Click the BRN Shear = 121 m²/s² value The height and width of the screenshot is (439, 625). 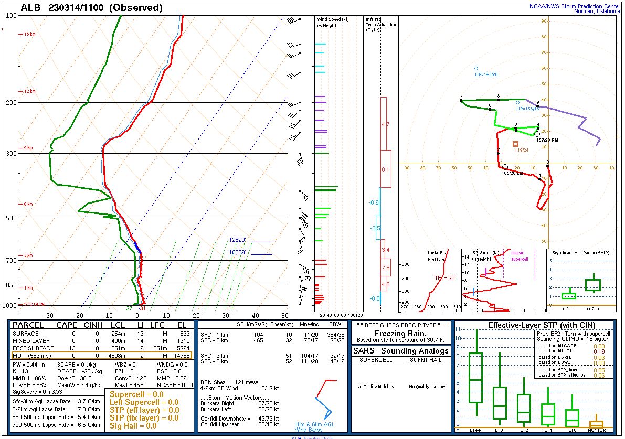point(229,382)
